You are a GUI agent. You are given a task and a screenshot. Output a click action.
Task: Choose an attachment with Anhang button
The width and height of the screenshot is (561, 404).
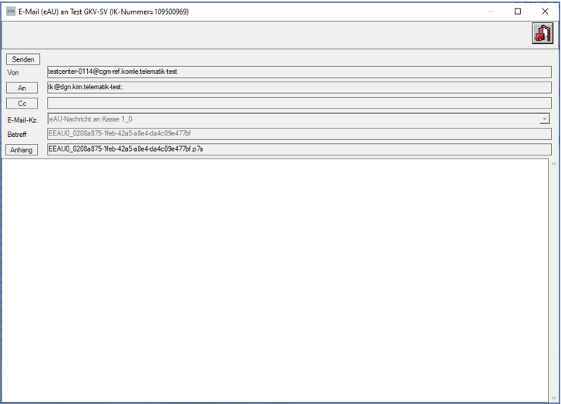22,149
